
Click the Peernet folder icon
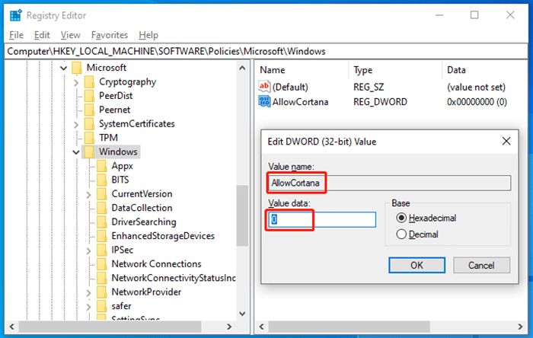[89, 110]
